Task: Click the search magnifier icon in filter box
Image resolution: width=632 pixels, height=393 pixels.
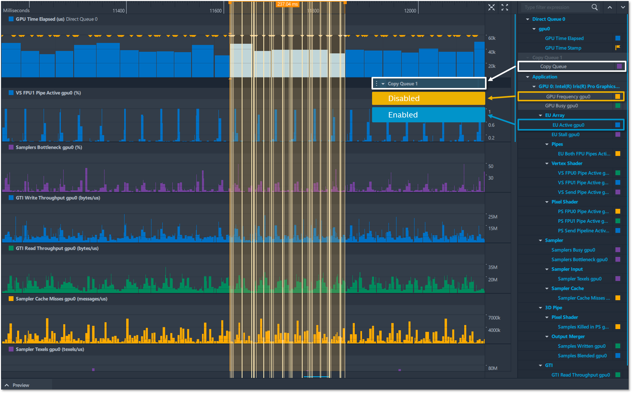Action: pyautogui.click(x=594, y=7)
